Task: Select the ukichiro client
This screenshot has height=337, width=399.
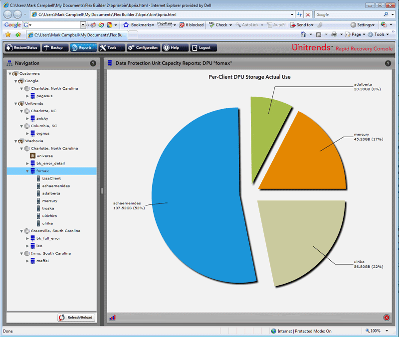Action: (x=49, y=216)
